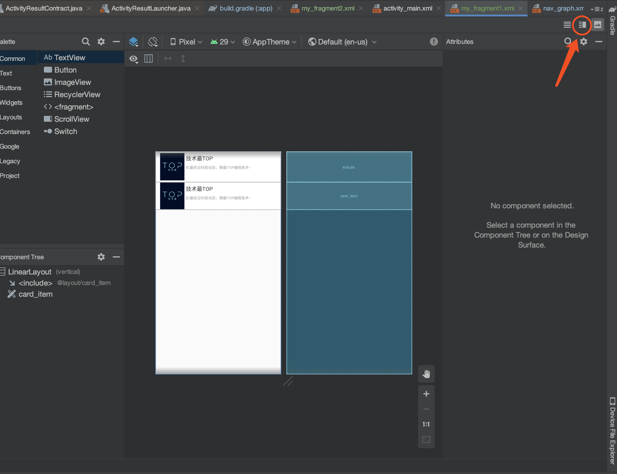This screenshot has height=474, width=617.
Task: Click Distribute Weights Evenly icon
Action: (x=149, y=59)
